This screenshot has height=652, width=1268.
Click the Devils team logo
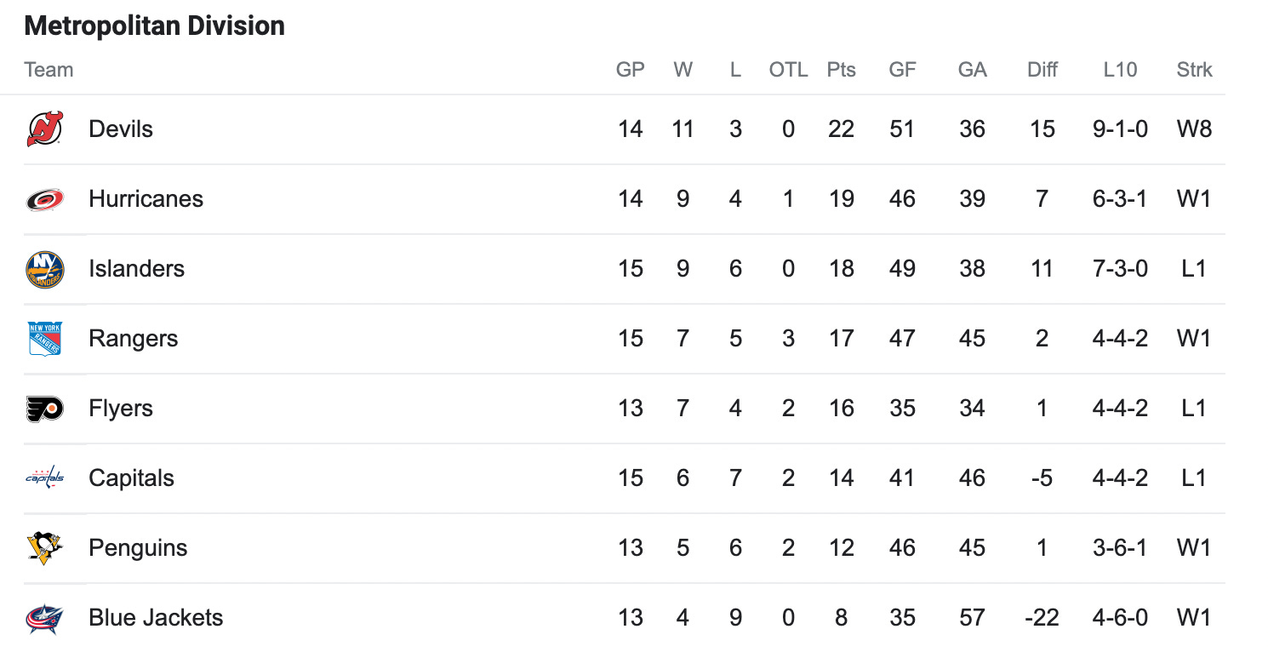coord(44,129)
